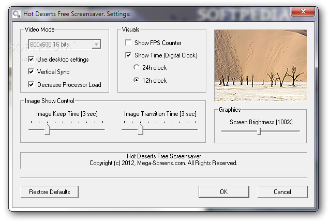Screen dimensions: 329x222
Task: Click the Graphics group label
Action: [230, 110]
